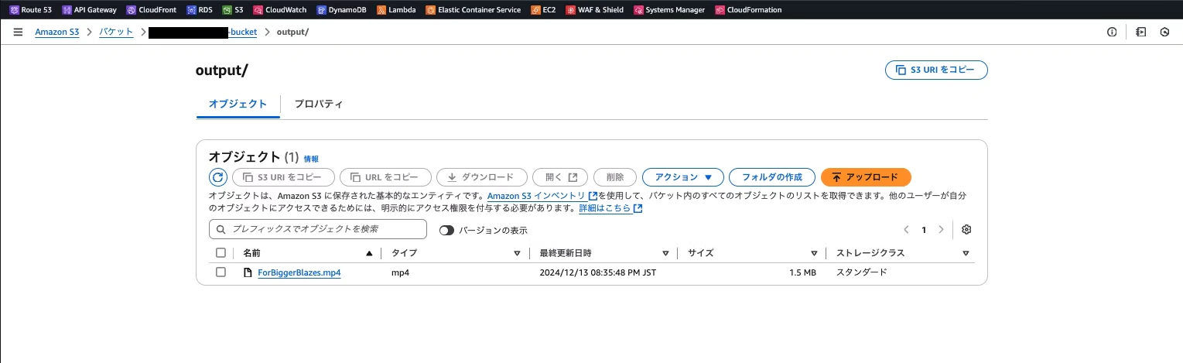
Task: Check the ForBiggerBlazes.mp4 row checkbox
Action: [221, 272]
